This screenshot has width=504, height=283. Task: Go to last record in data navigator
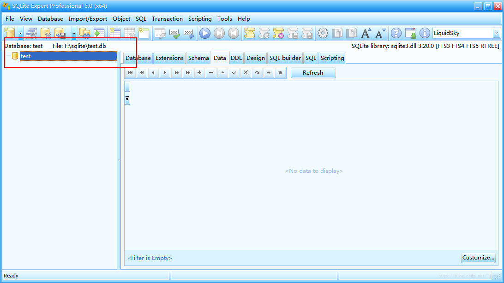pyautogui.click(x=188, y=73)
